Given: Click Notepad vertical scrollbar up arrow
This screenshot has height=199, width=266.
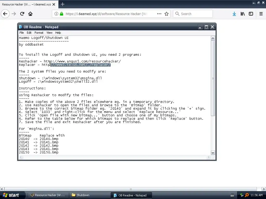Looking at the screenshot, I should [213, 38].
